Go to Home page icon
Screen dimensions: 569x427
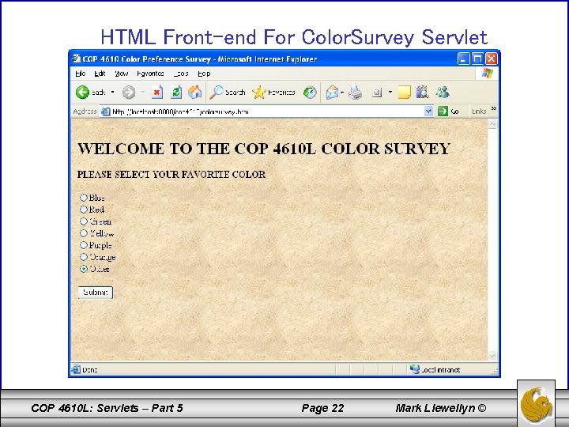(195, 93)
